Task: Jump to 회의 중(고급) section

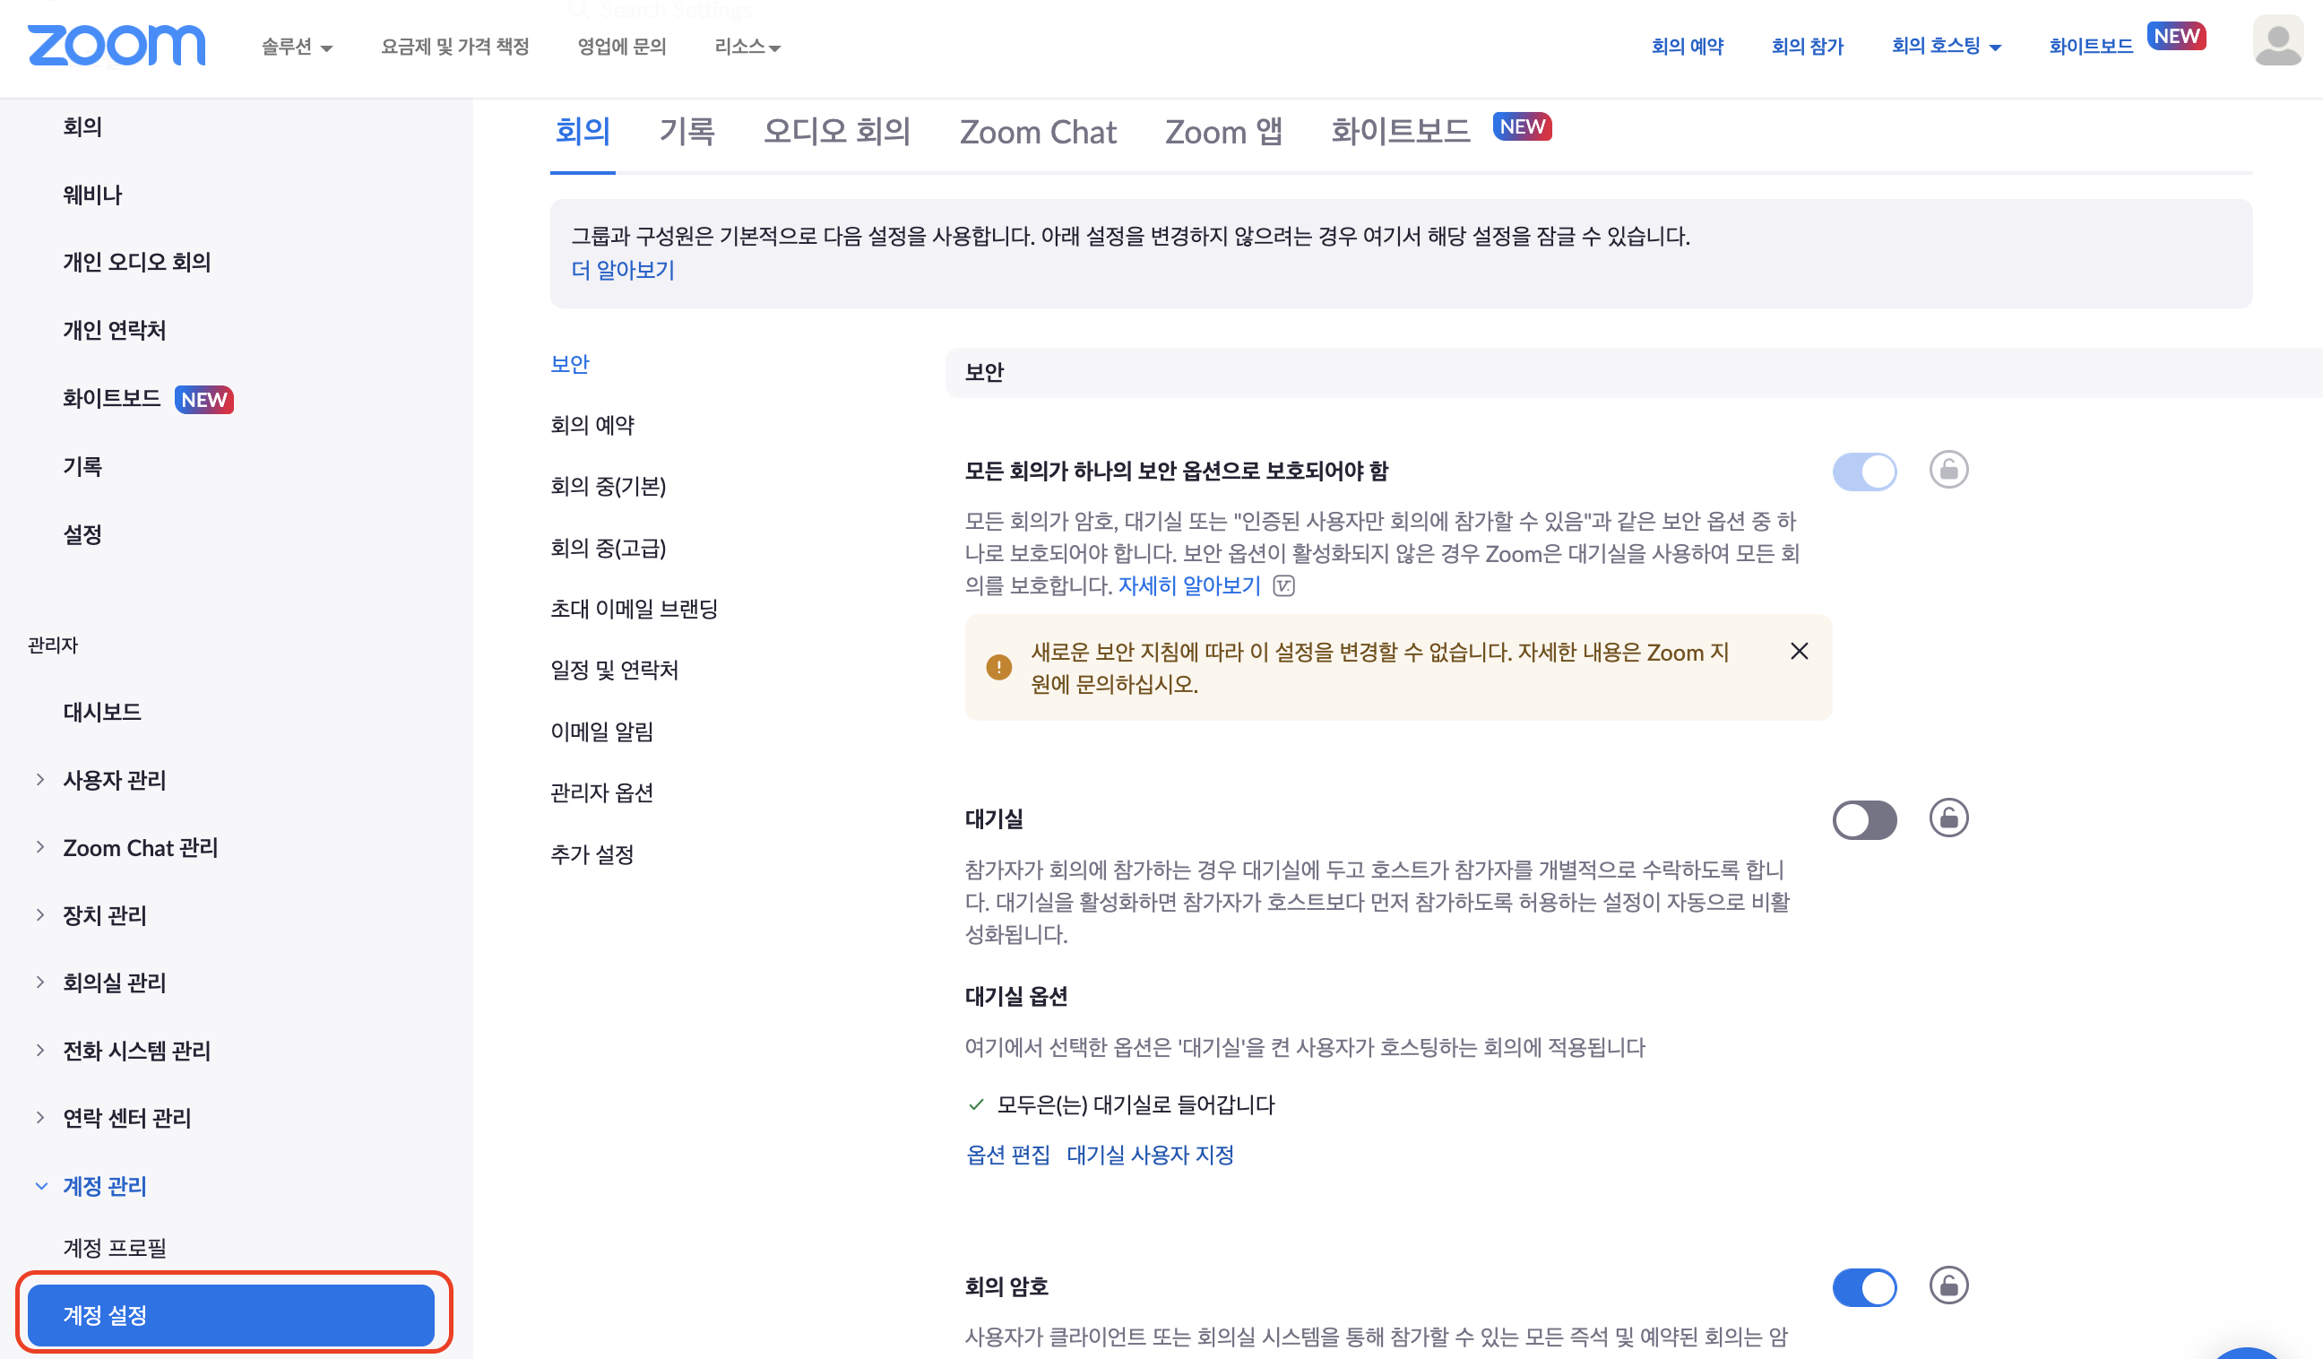Action: pos(608,548)
